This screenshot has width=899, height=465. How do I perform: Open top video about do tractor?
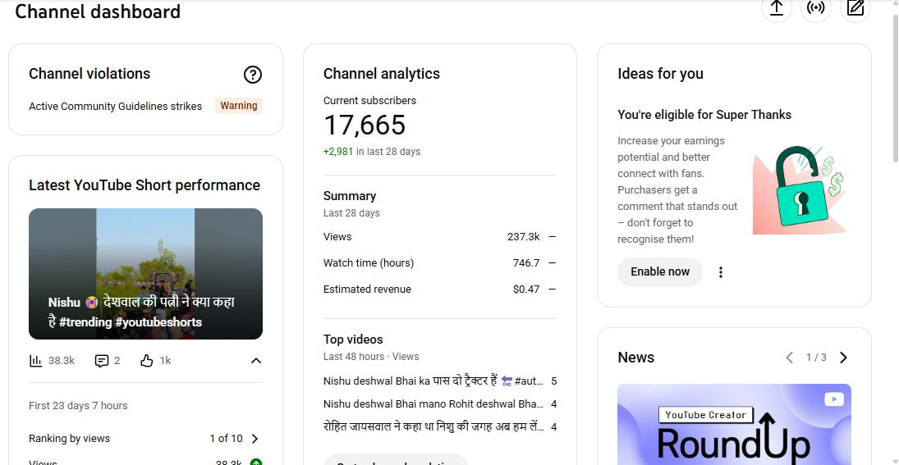(433, 381)
